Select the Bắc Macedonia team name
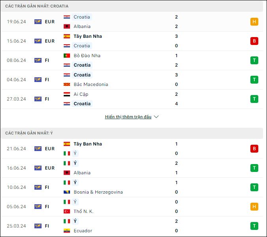 point(91,84)
